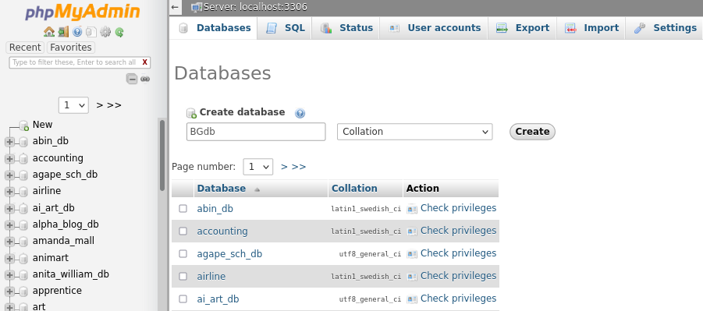
Task: Tick the checkbox for the airline database
Action: tap(183, 277)
